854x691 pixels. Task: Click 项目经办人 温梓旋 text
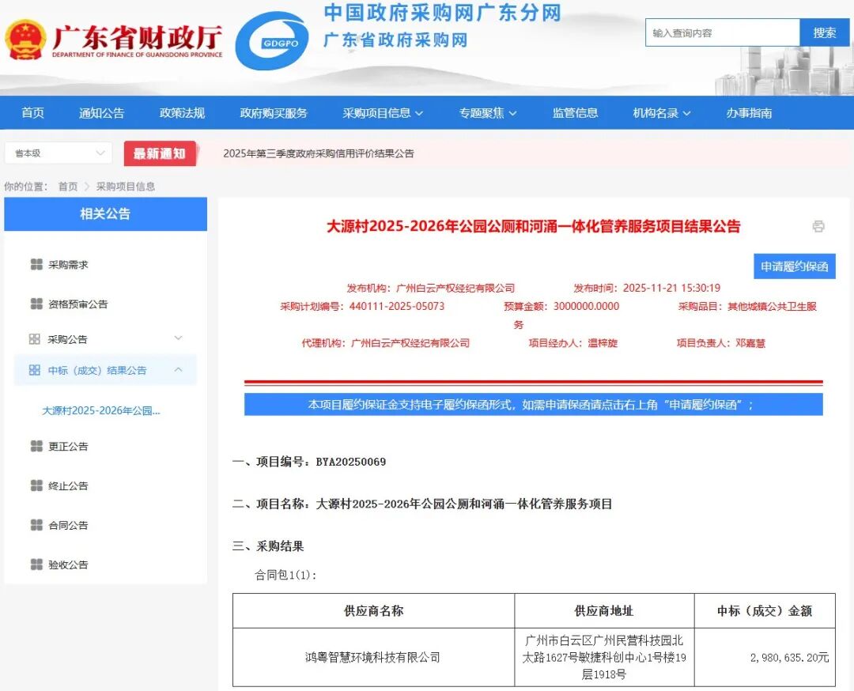tap(573, 343)
